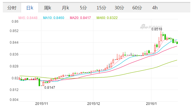Click the 2015/11 date axis label
Screen dimensions: 194x106
pos(41,104)
